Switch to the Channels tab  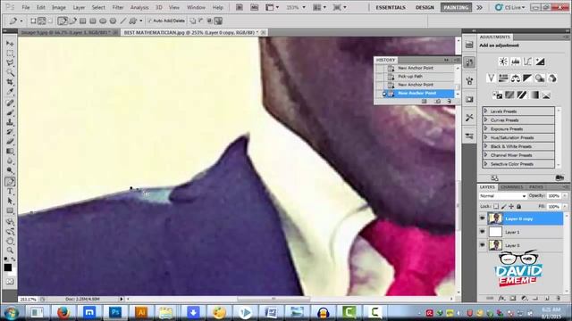pos(512,187)
